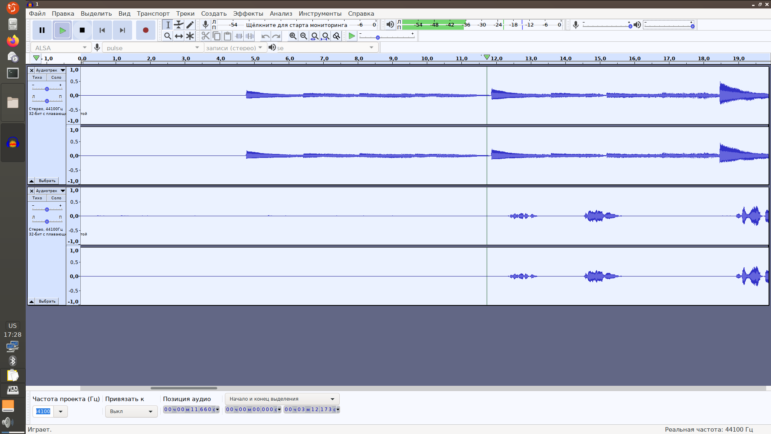Screen dimensions: 771x434
Task: Select the Multi-tool asterisk icon
Action: pos(190,36)
